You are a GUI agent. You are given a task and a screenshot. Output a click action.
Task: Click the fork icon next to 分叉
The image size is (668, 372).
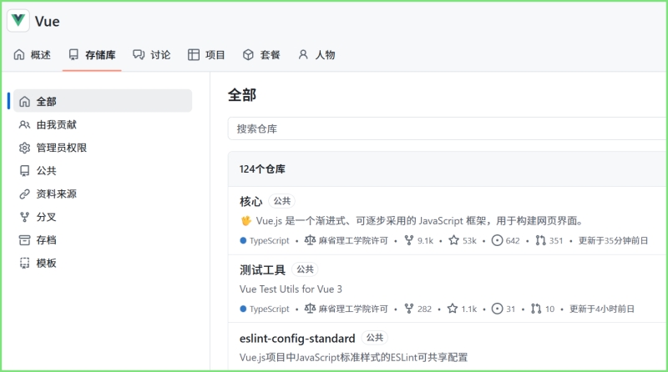click(25, 217)
